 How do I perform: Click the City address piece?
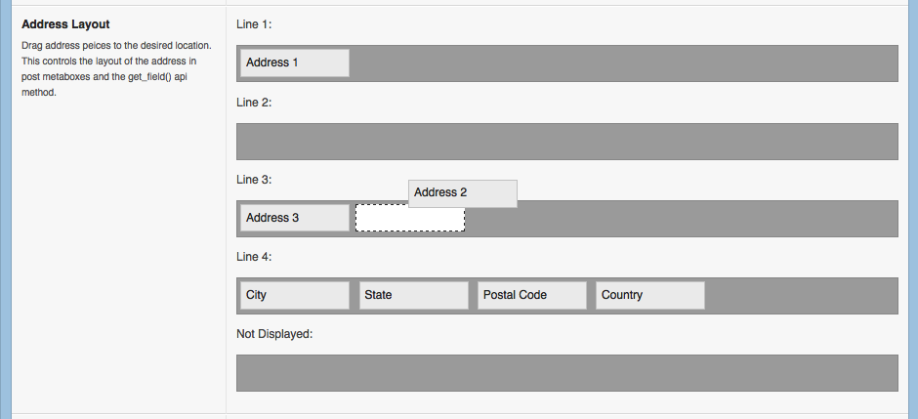(x=295, y=295)
